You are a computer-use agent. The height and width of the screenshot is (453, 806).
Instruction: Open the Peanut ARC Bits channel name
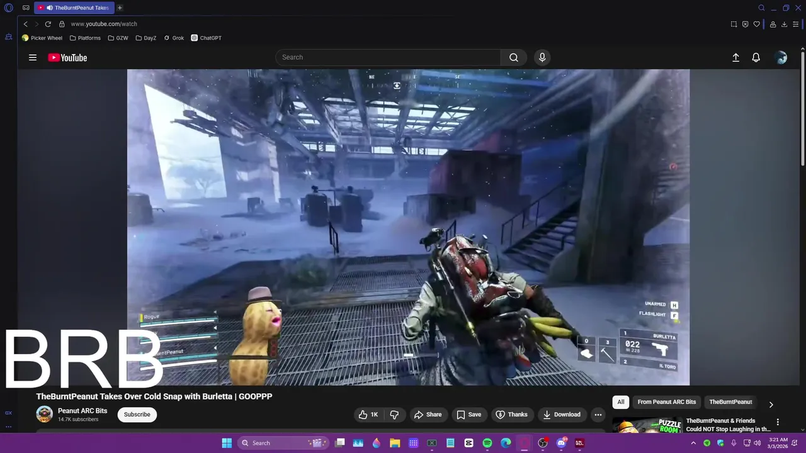(x=82, y=411)
